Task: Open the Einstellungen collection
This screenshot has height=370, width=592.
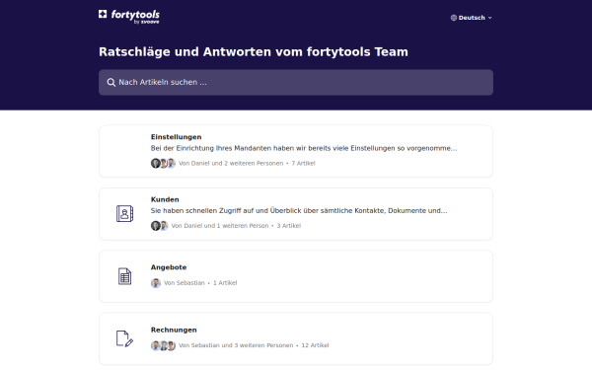Action: (296, 151)
